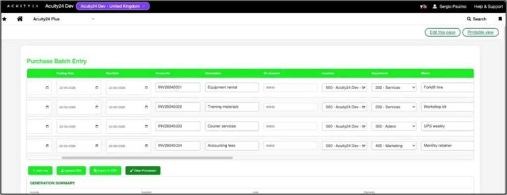Click the Search text in the navigation bar

click(479, 19)
